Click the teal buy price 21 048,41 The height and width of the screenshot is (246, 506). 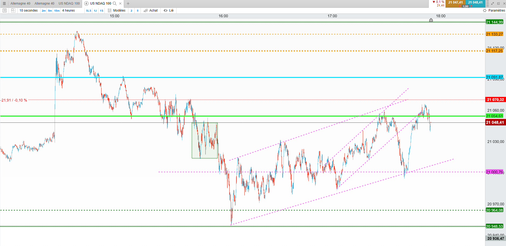click(x=475, y=2)
